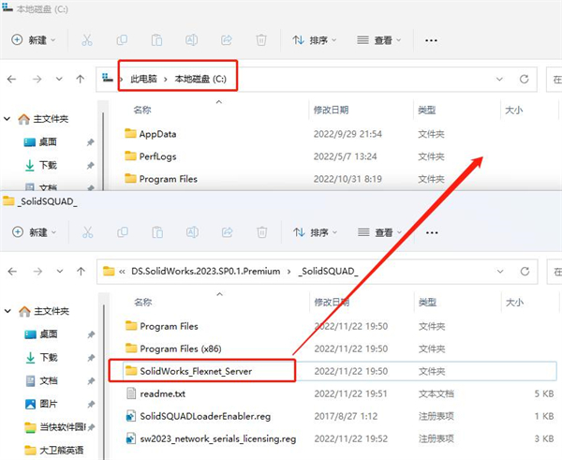Click the up arrow navigation in top window
562x460 pixels.
point(81,80)
